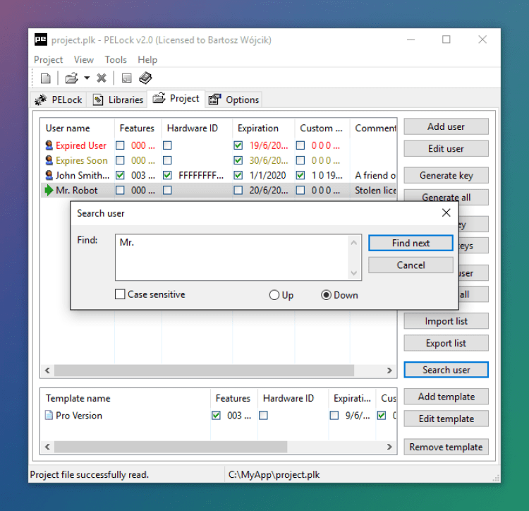Sort by the Expiration column header

click(264, 128)
